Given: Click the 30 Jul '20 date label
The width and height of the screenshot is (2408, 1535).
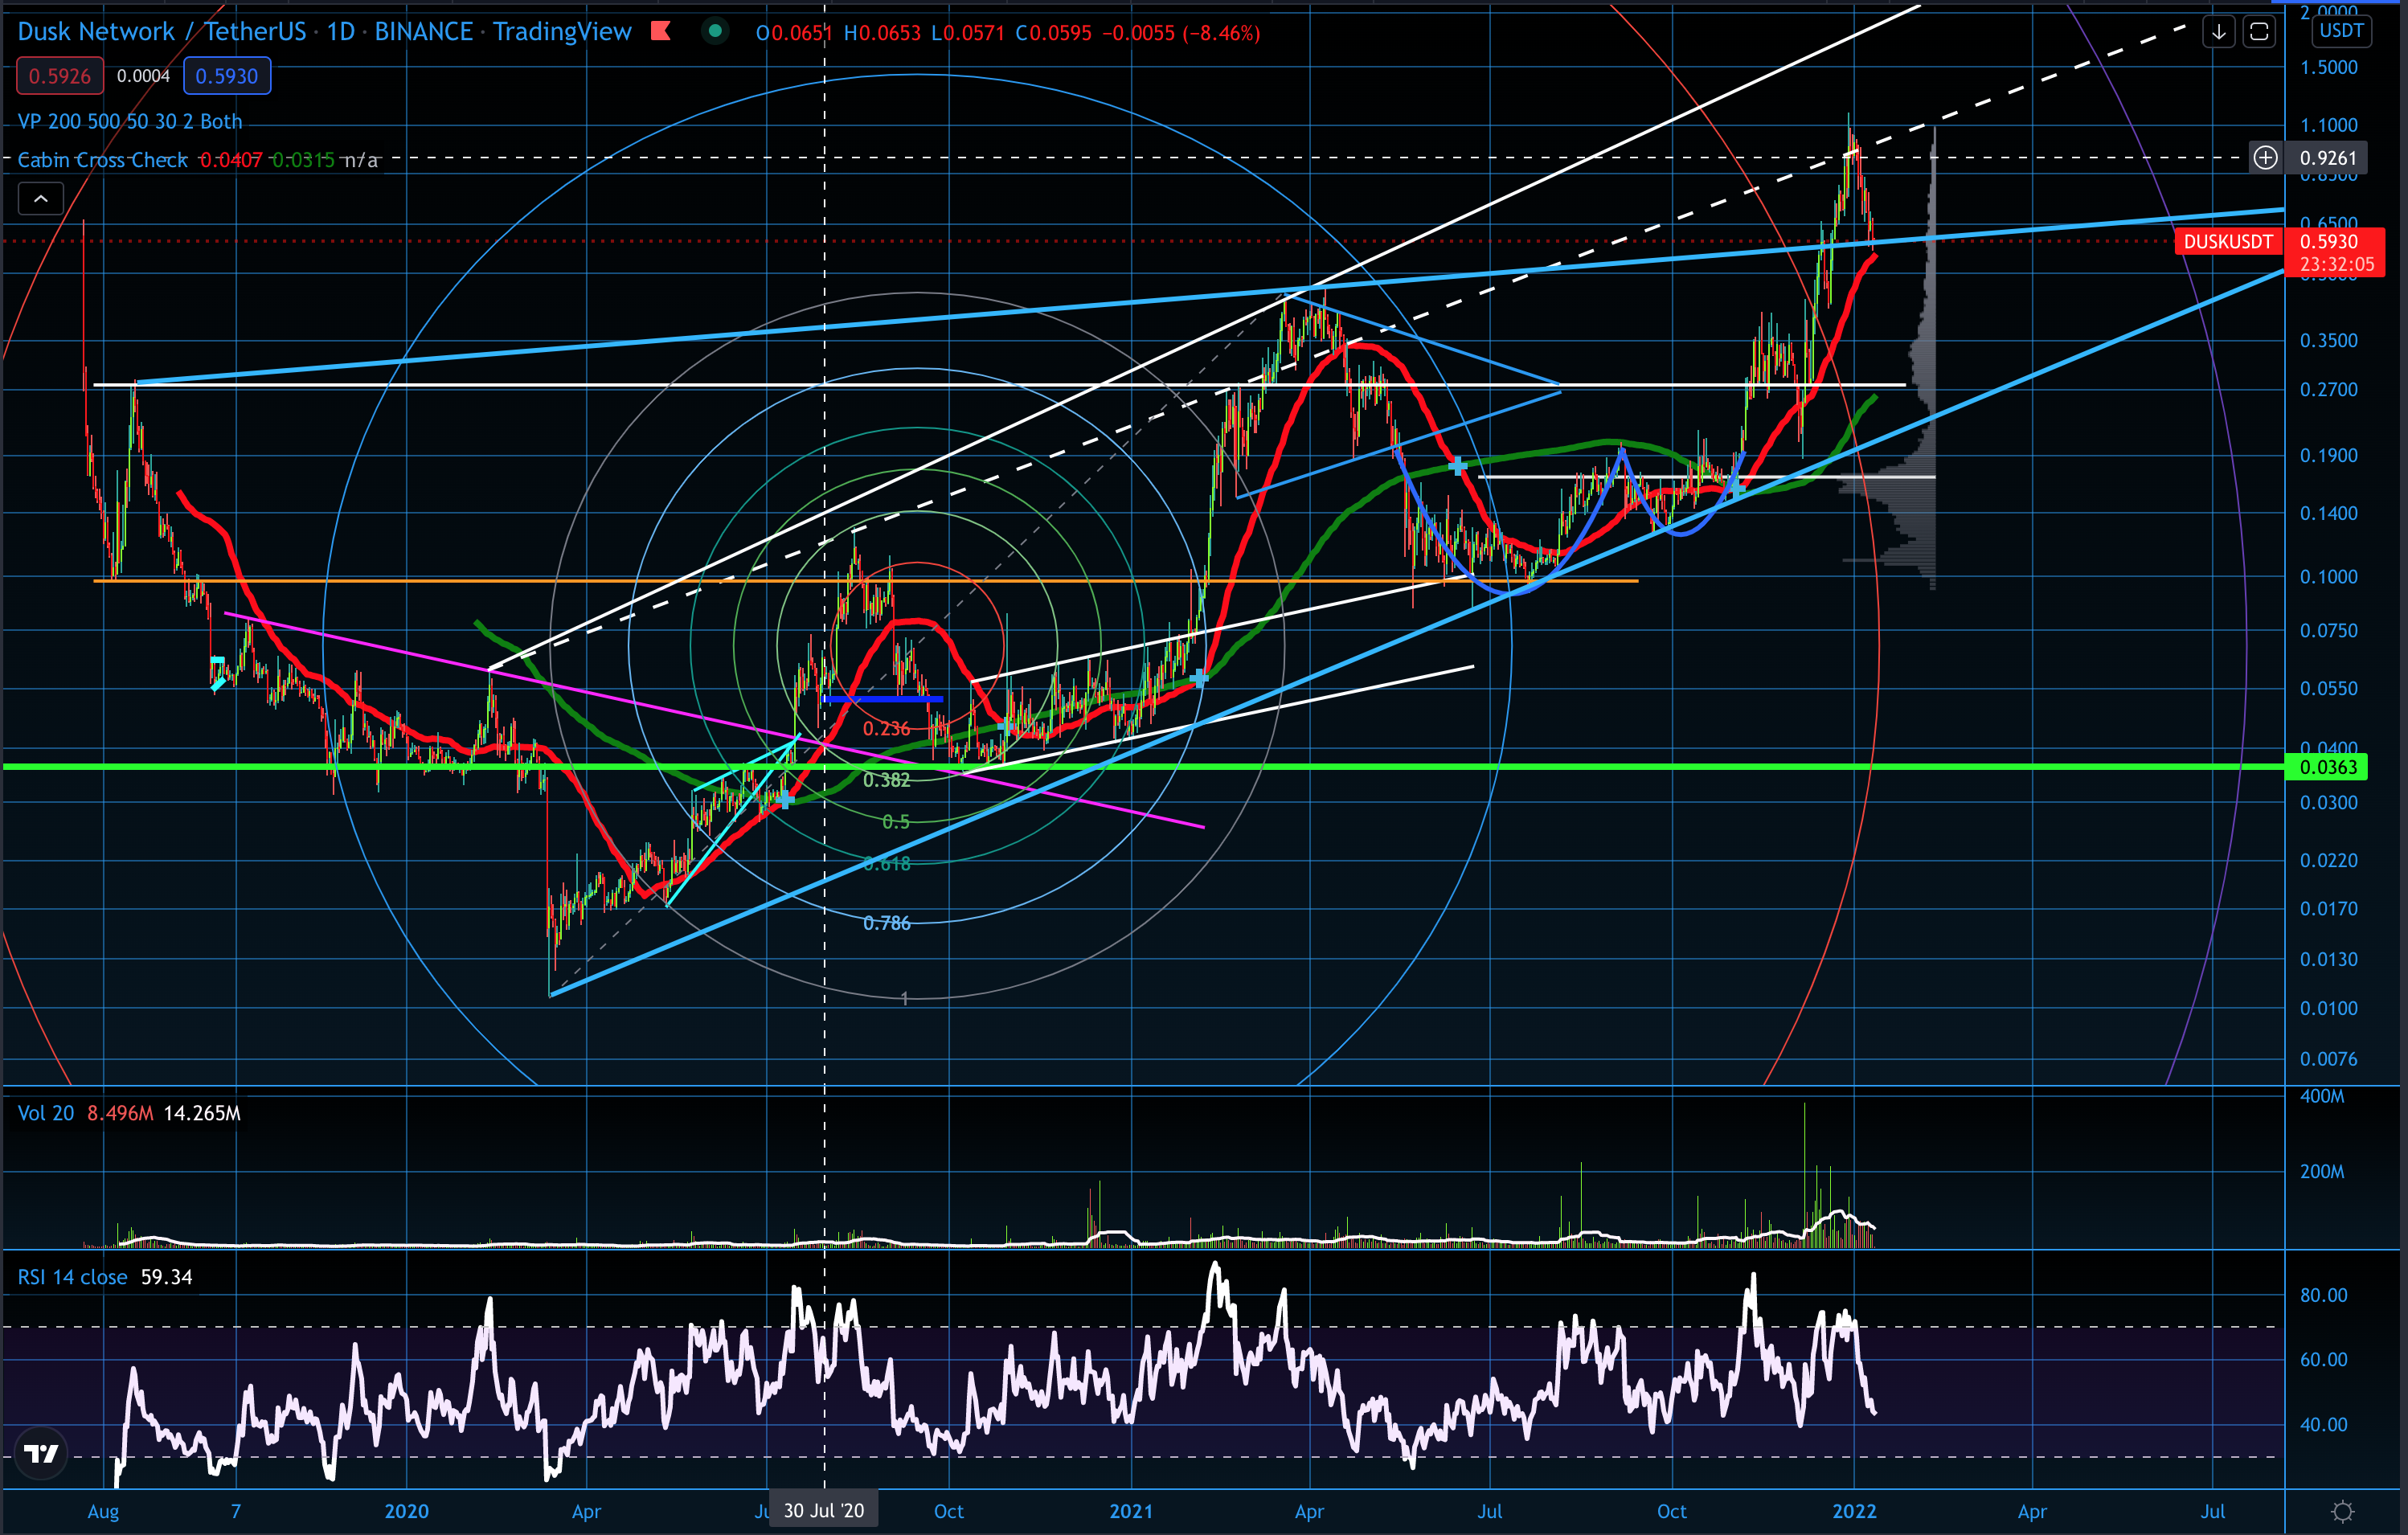Looking at the screenshot, I should pyautogui.click(x=824, y=1510).
